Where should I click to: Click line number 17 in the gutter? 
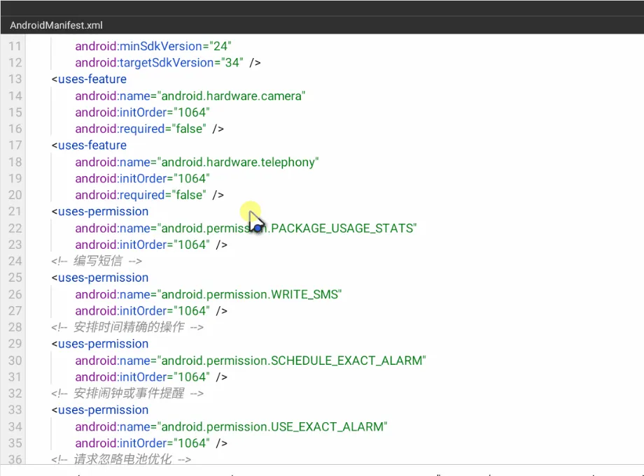pyautogui.click(x=15, y=145)
